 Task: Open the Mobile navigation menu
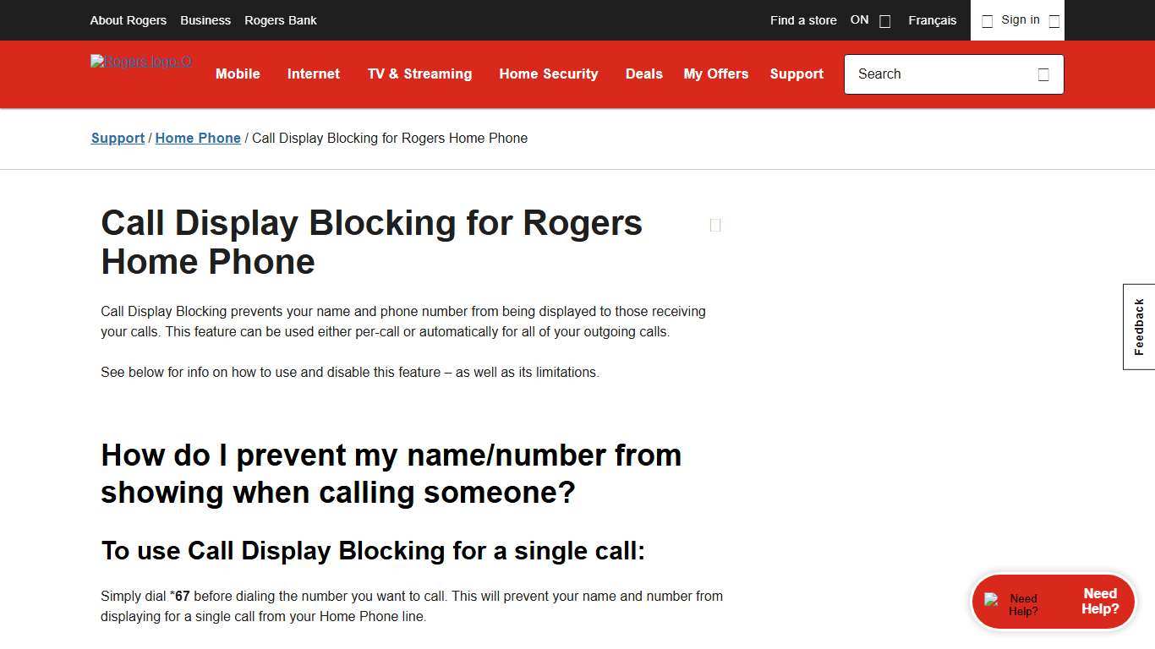tap(238, 74)
